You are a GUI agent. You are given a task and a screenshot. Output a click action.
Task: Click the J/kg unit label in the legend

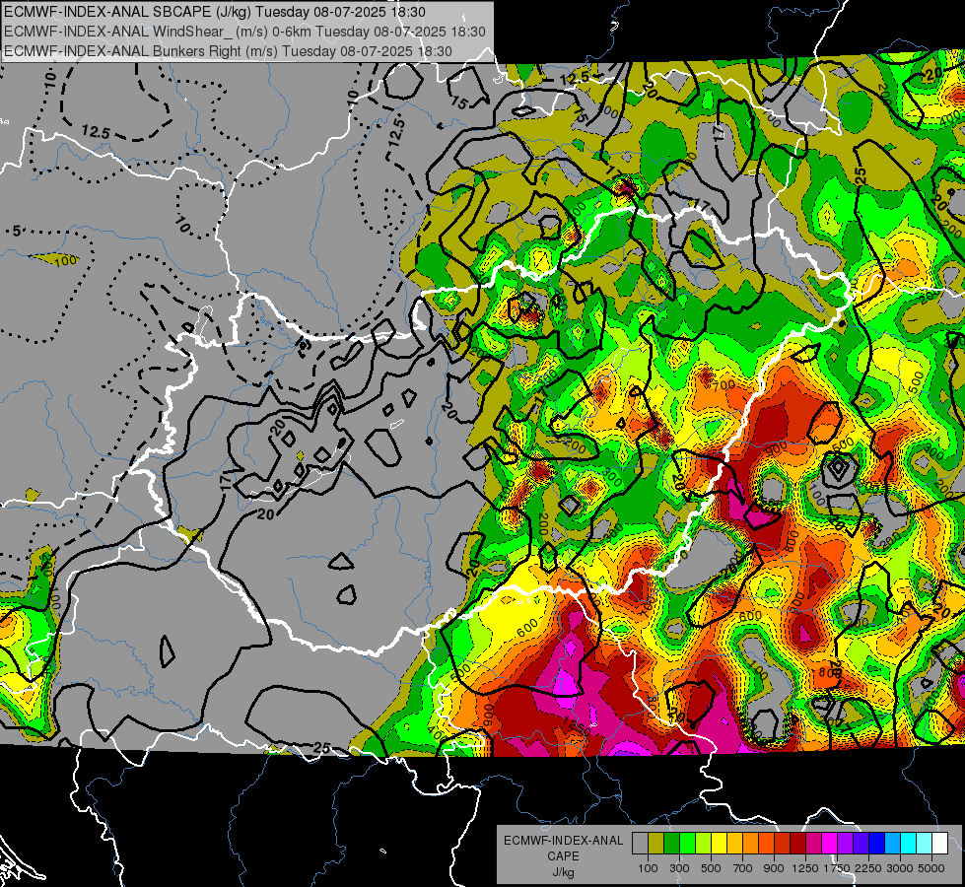coord(563,872)
